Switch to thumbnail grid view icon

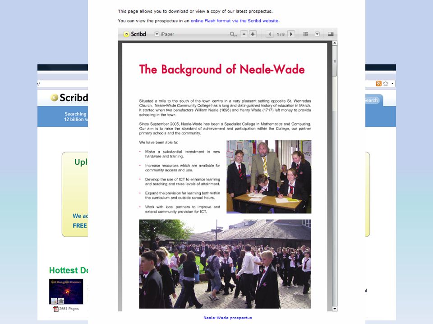coord(305,34)
